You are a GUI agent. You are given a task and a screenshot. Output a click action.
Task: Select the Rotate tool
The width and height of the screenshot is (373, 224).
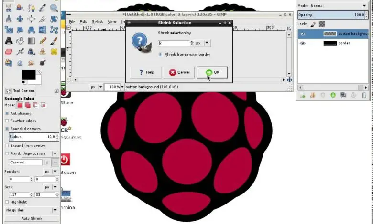(54, 19)
